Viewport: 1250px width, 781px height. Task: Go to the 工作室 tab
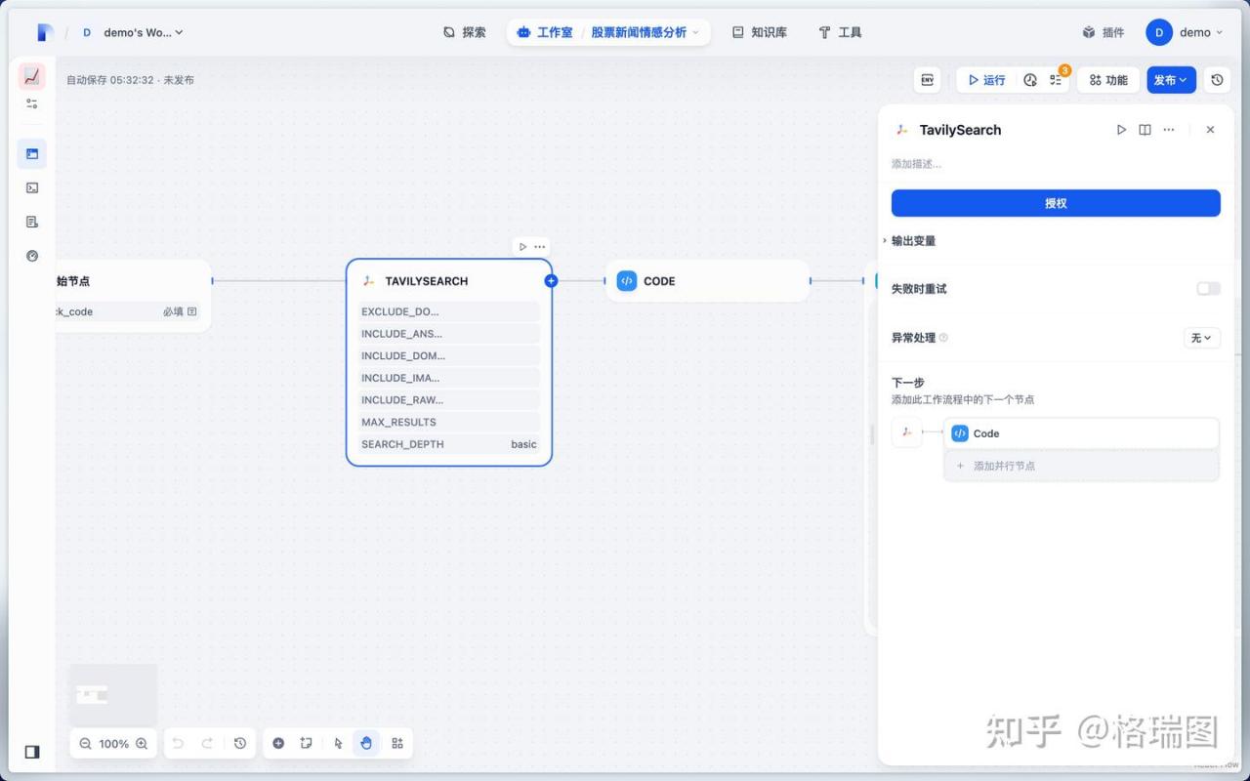[545, 32]
